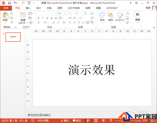Viewport: 157px width, 123px height.
Task: Open the 文件 File tab
Action: point(6,8)
